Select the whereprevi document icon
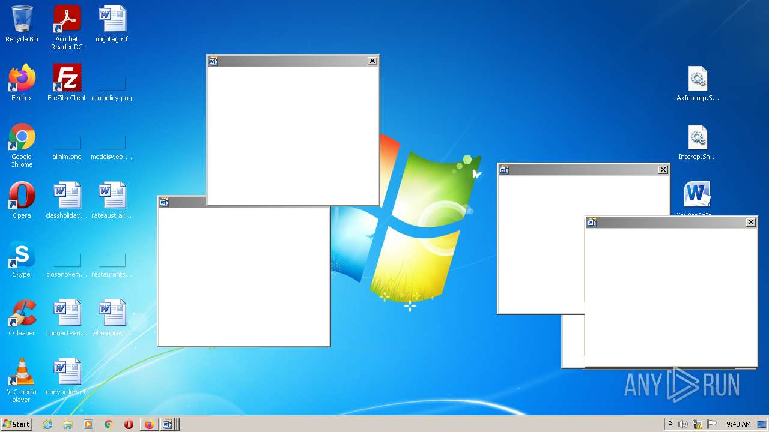 (x=112, y=318)
